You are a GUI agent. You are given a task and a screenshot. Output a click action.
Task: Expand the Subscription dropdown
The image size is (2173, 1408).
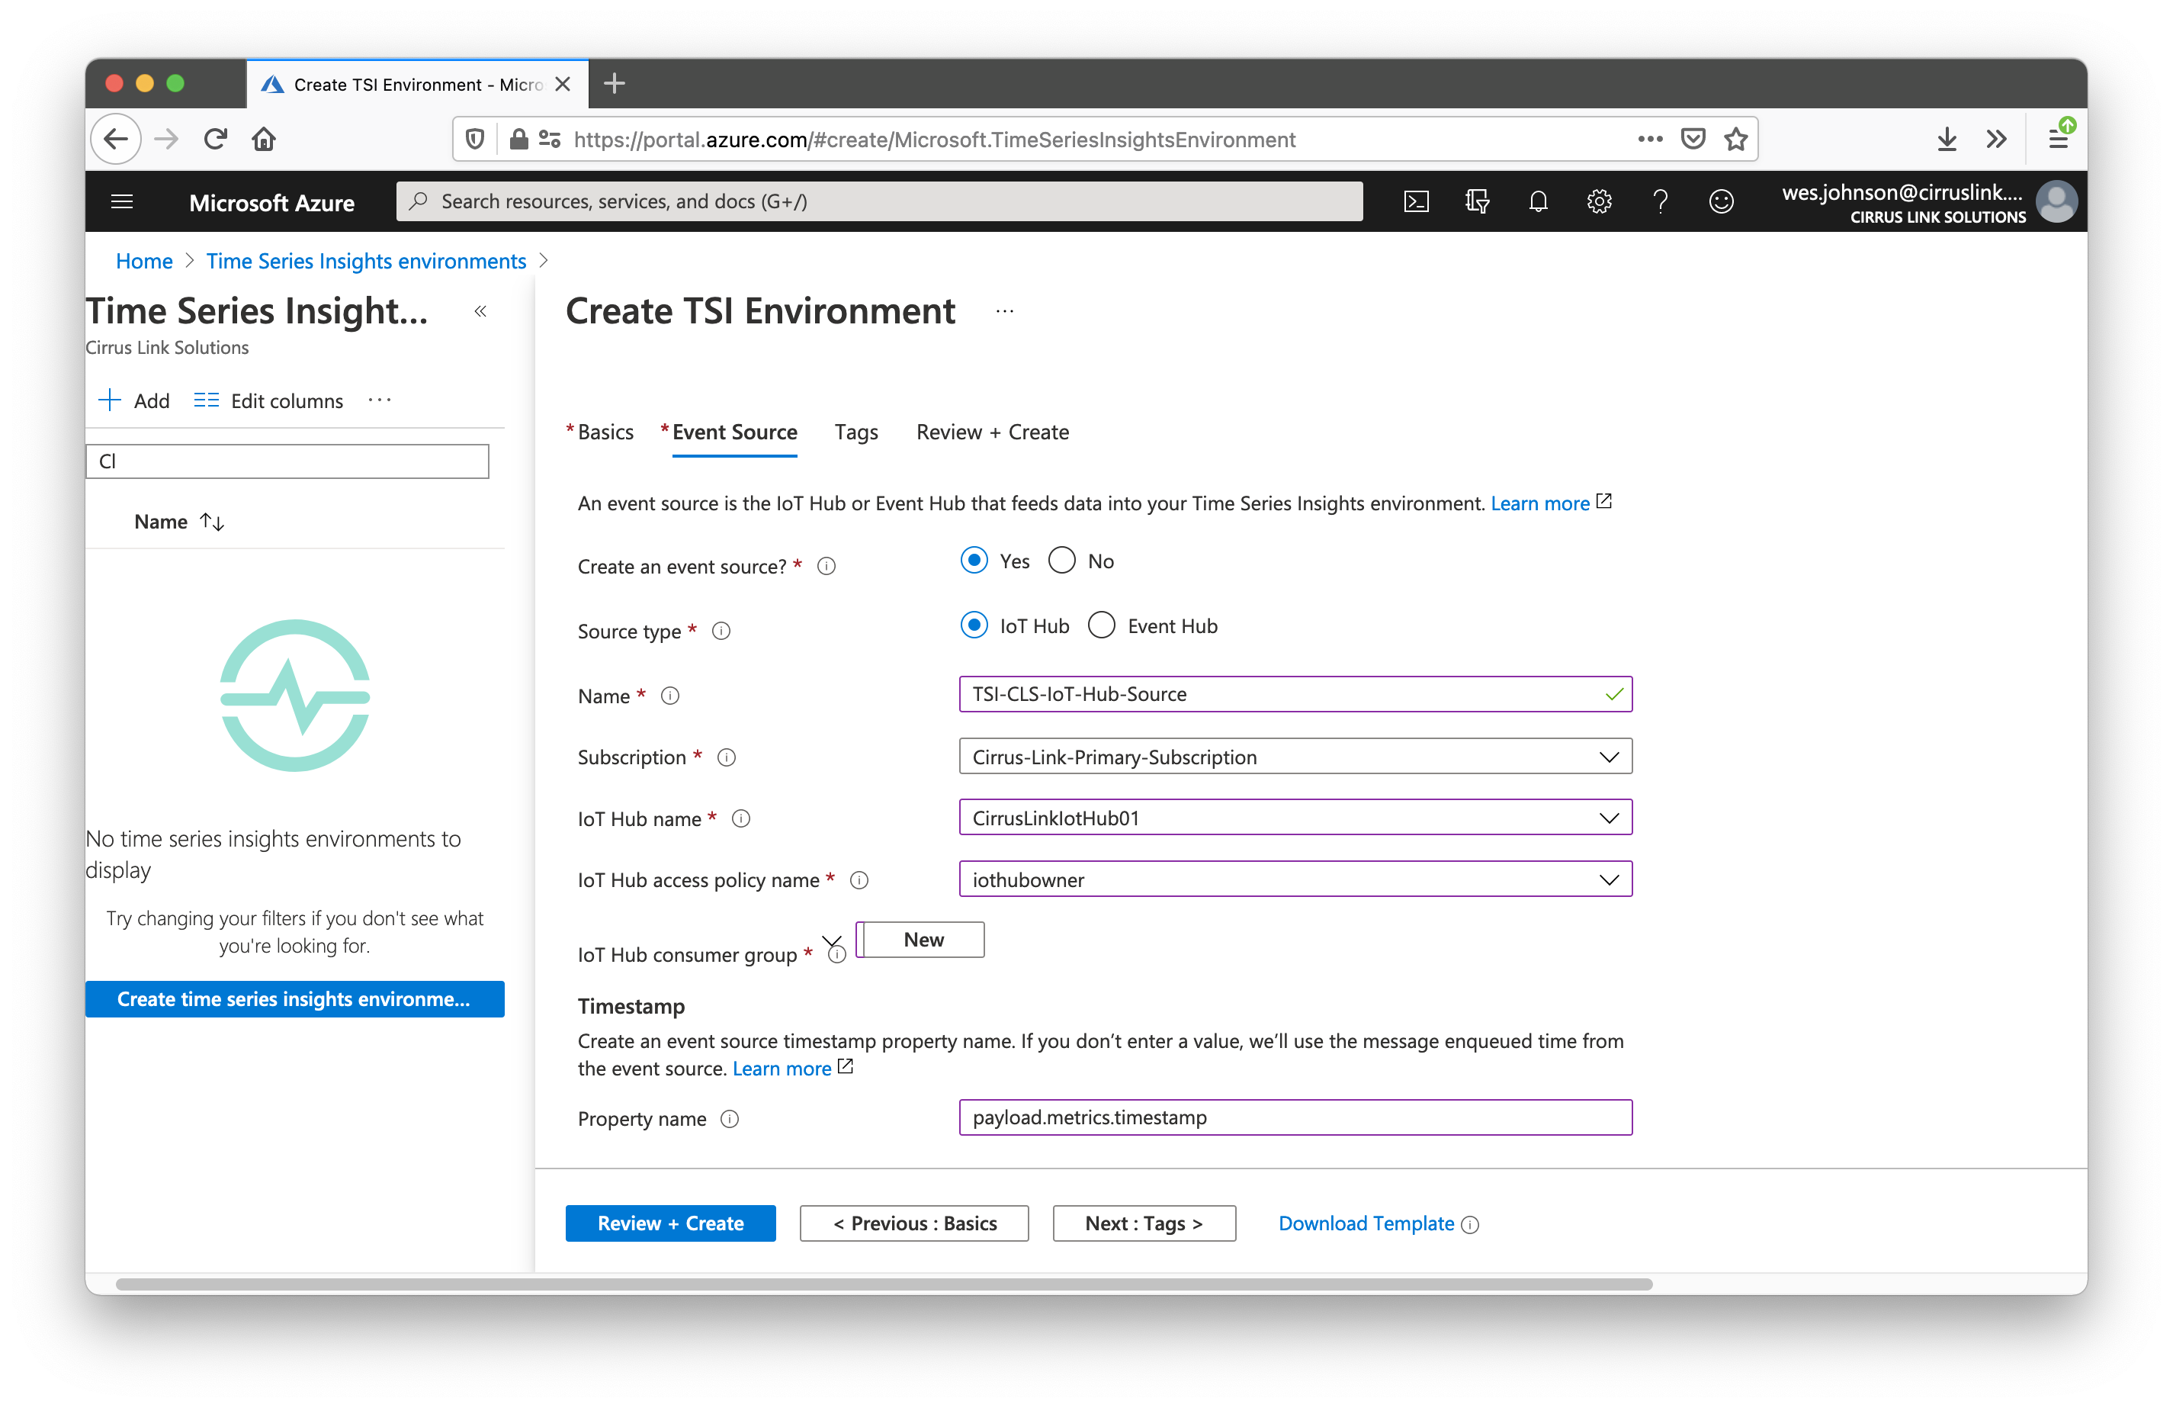point(1295,757)
